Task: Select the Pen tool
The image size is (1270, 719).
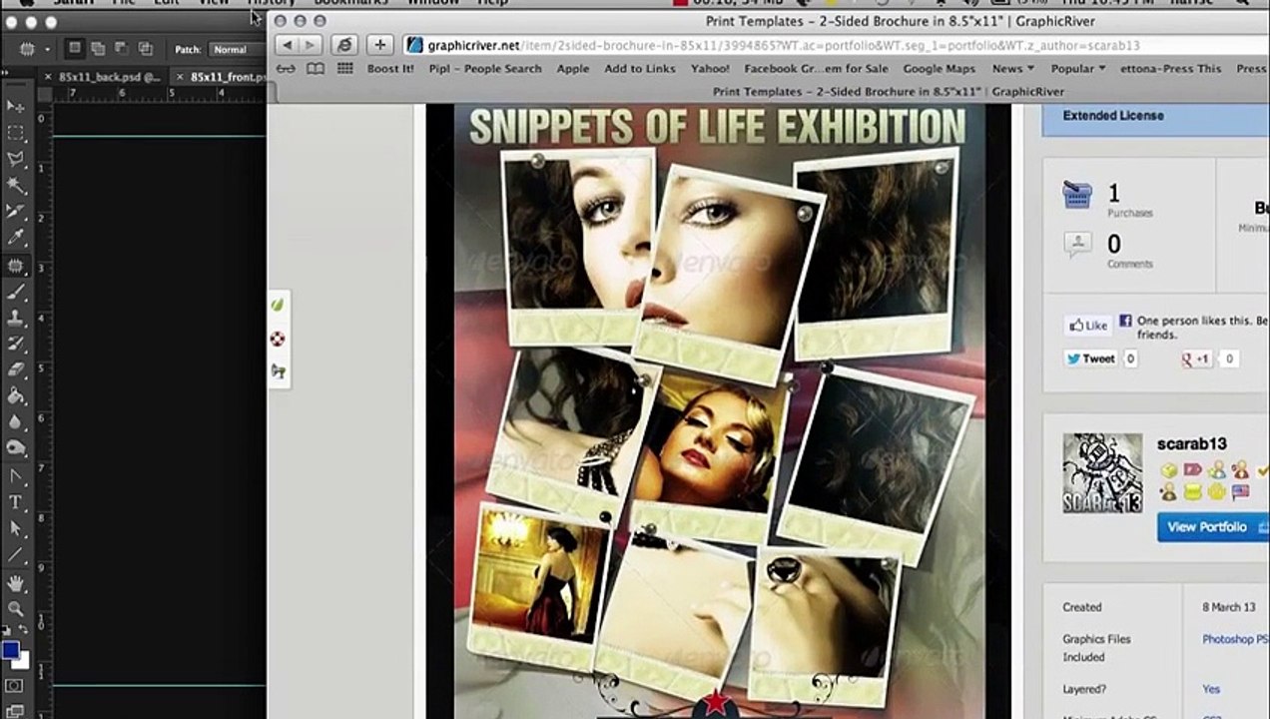Action: [15, 476]
